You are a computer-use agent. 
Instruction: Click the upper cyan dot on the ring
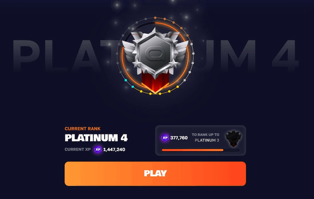pos(126,80)
